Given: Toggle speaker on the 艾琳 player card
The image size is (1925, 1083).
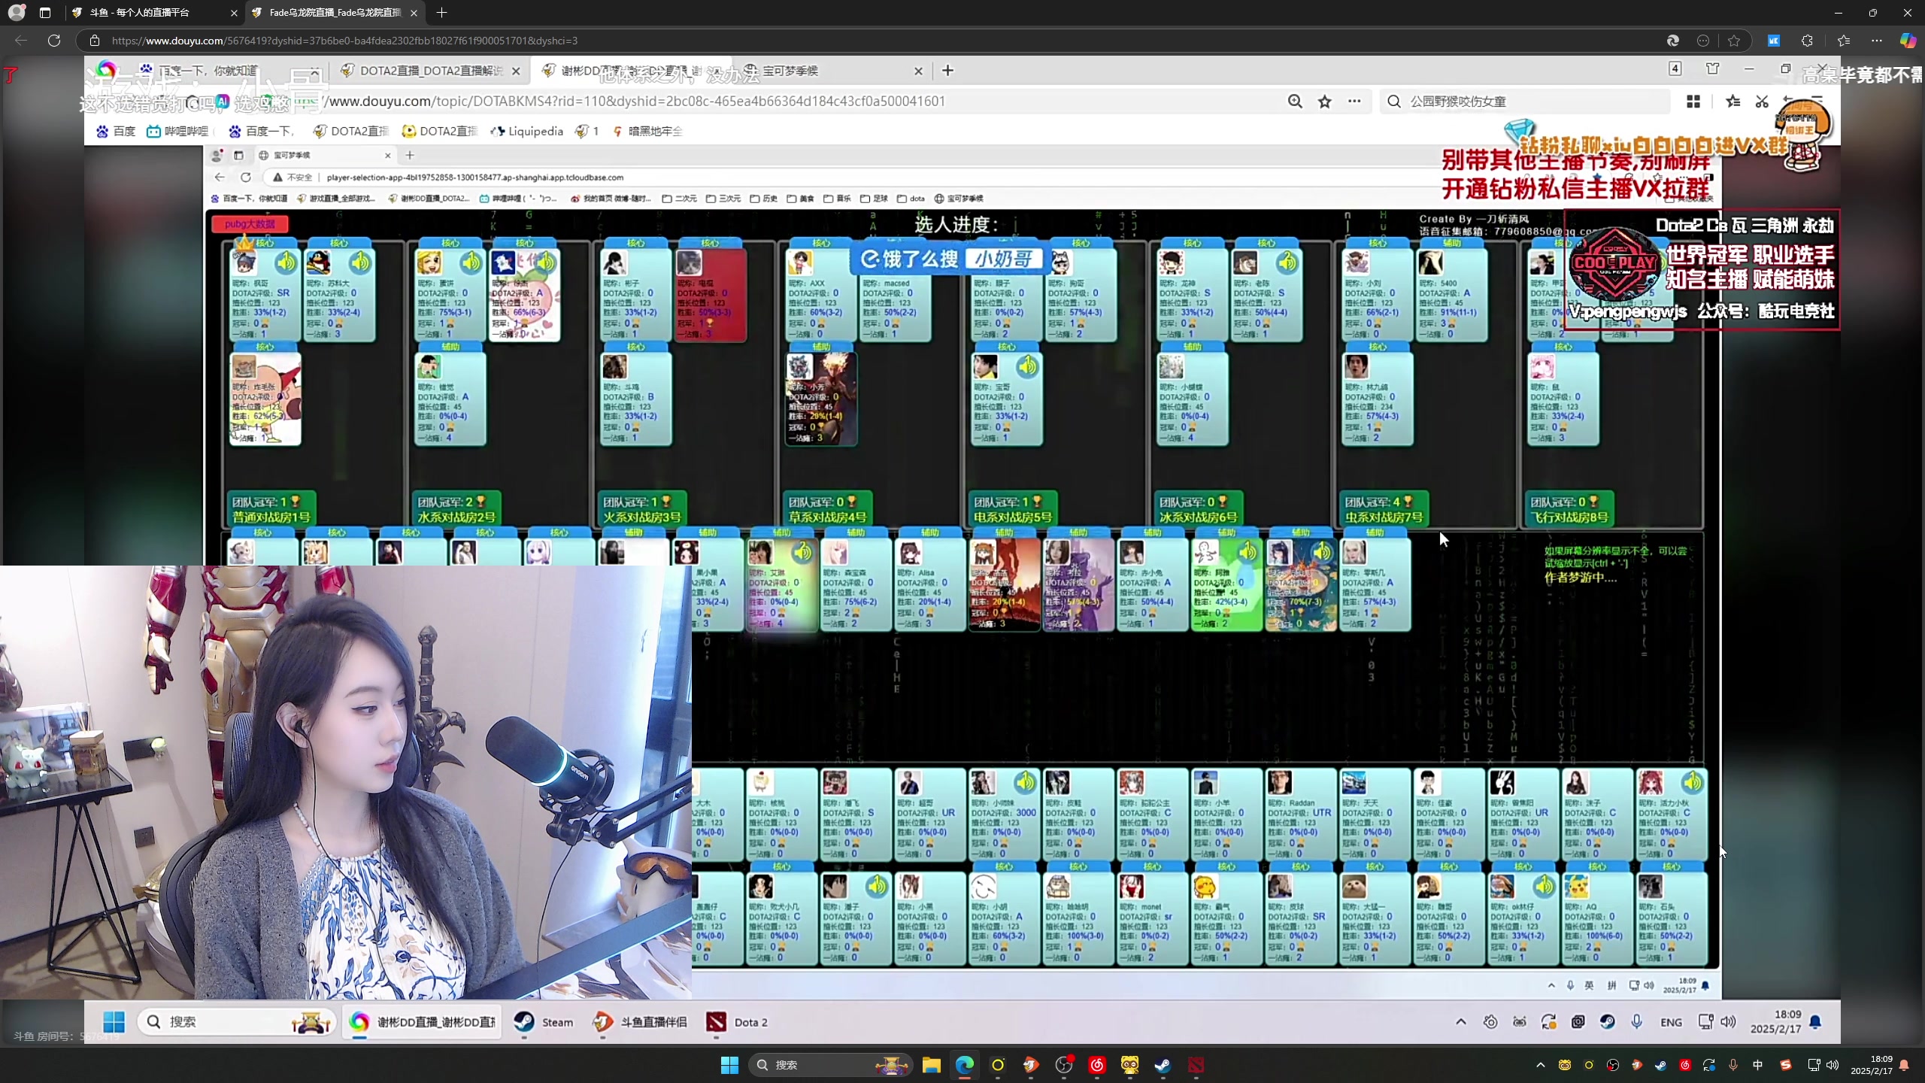Looking at the screenshot, I should point(802,553).
